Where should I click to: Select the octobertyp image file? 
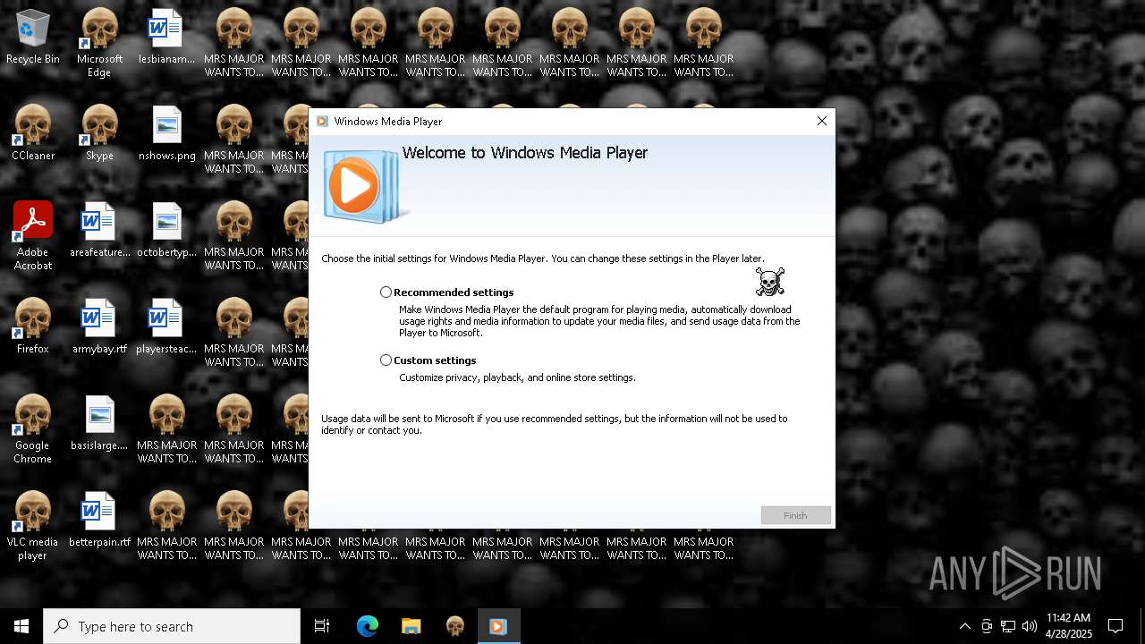pyautogui.click(x=166, y=231)
